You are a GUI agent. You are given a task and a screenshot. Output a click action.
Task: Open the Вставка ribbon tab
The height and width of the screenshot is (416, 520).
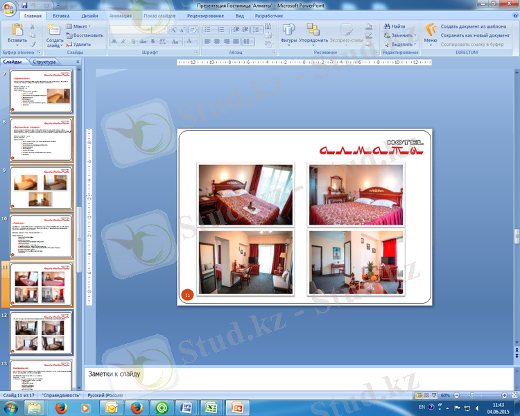(x=61, y=15)
